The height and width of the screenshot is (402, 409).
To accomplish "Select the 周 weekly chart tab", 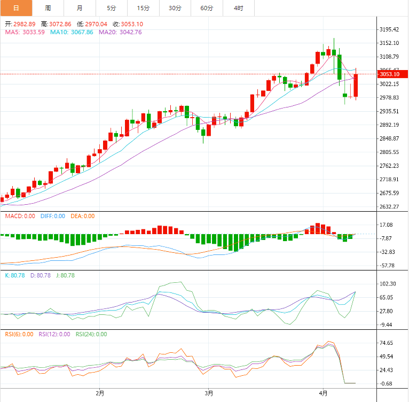I will 48,8.
